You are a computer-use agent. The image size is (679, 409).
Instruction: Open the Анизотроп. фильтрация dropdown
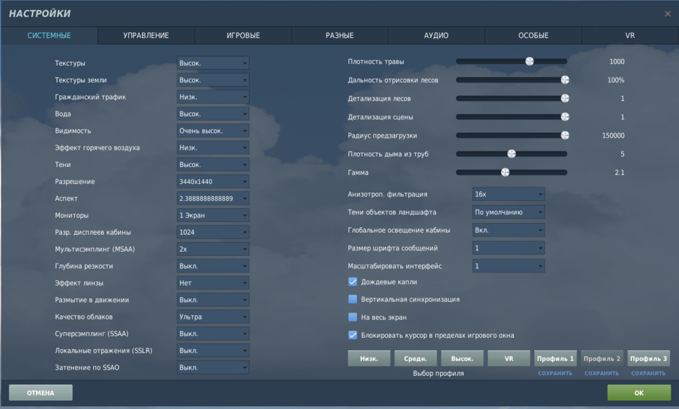click(x=508, y=194)
